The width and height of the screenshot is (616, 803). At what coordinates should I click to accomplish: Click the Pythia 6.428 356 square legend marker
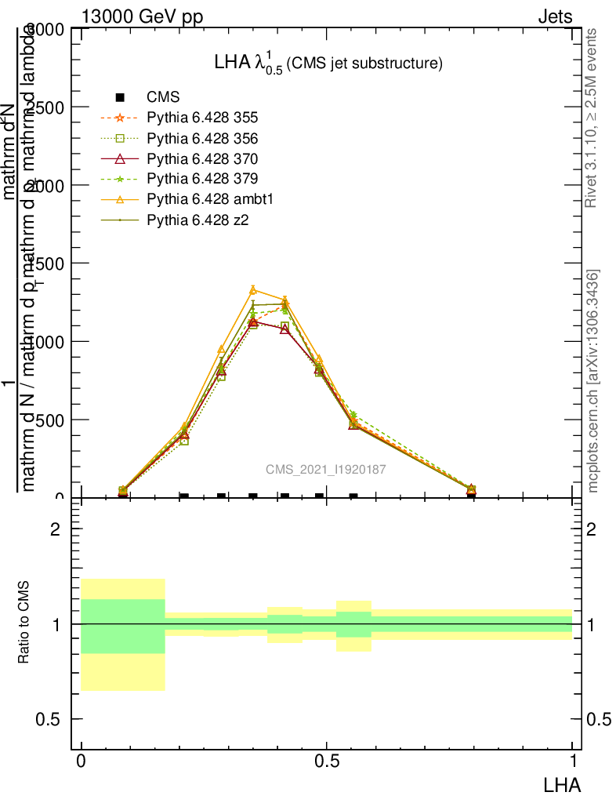(120, 138)
